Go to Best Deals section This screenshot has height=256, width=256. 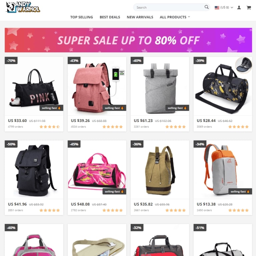(x=110, y=17)
